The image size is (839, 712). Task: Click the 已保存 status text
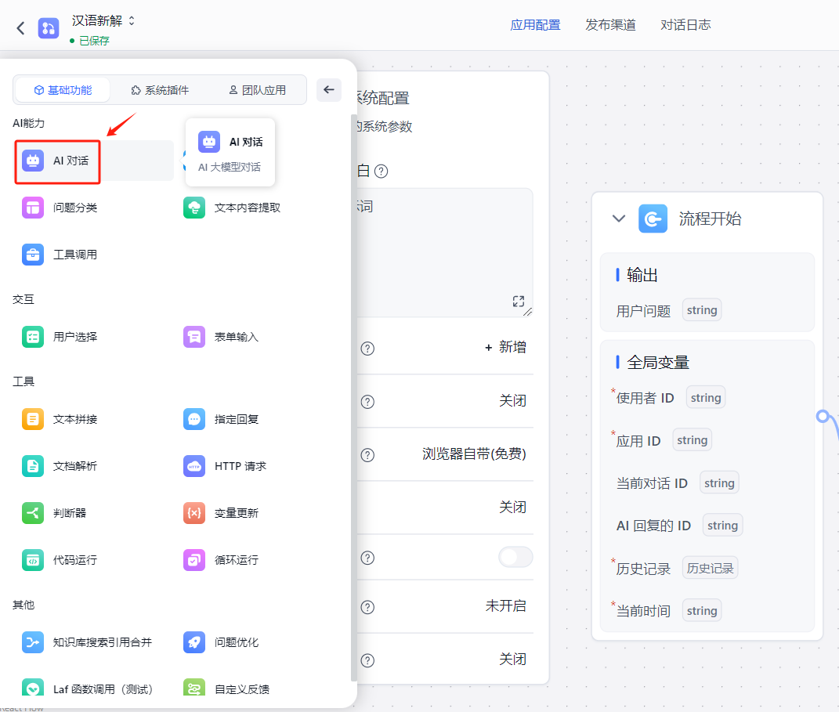click(94, 41)
